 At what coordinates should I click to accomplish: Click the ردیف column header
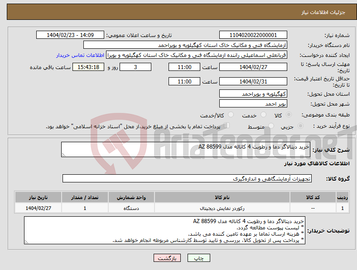coord(342,197)
